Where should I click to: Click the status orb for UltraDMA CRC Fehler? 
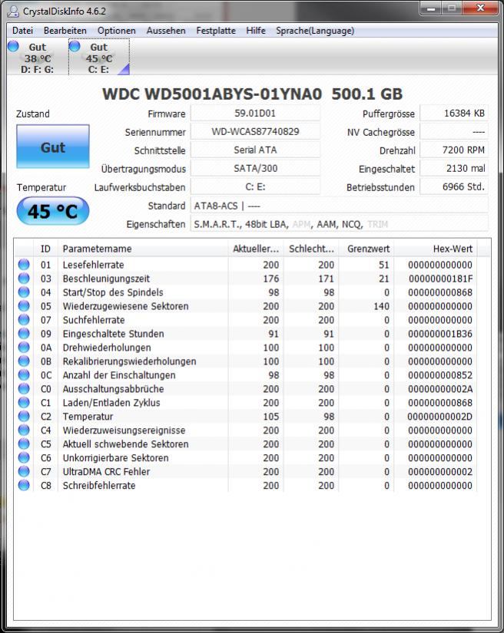(x=24, y=471)
